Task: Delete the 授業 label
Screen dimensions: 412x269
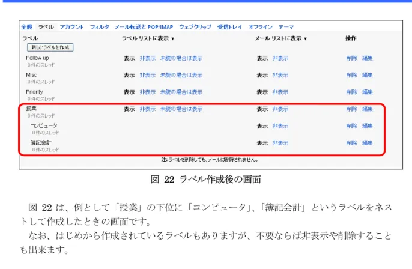Action: 351,109
